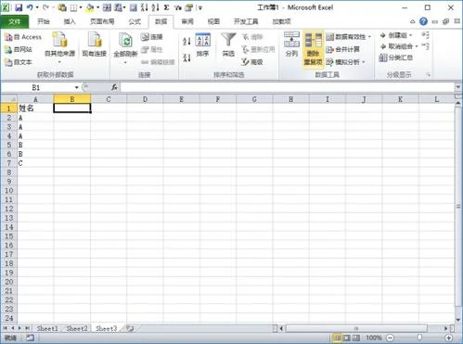The height and width of the screenshot is (344, 463).
Task: Open 现有连接 (Existing Connections)
Action: pyautogui.click(x=94, y=45)
